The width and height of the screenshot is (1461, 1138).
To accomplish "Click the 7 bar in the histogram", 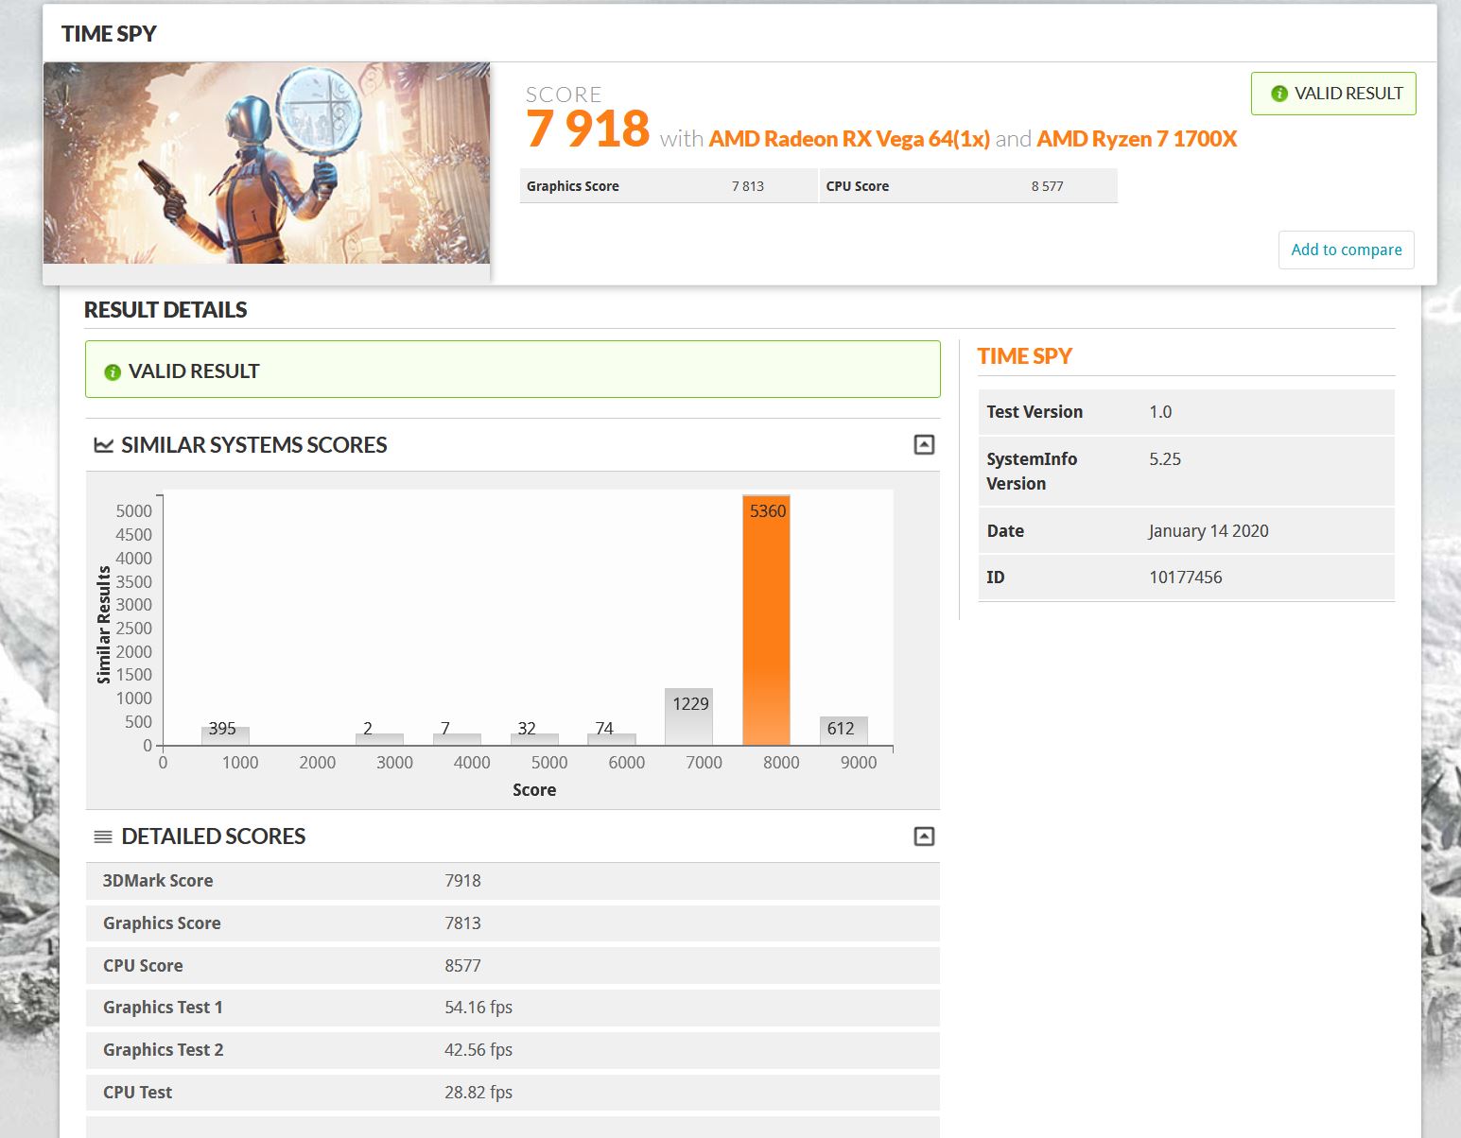I will point(457,739).
